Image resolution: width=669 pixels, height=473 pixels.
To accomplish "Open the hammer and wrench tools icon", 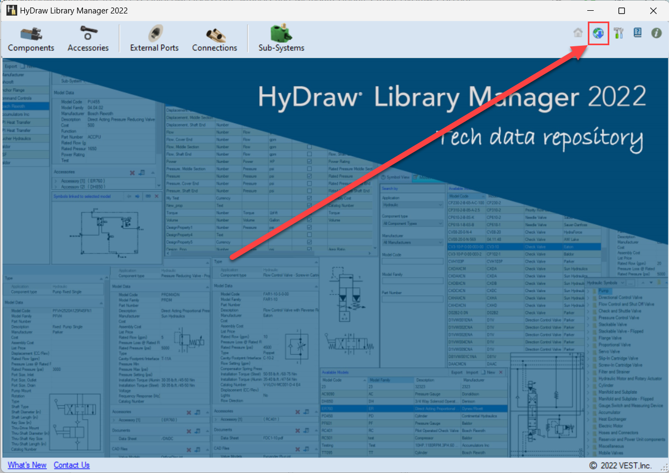I will [618, 33].
